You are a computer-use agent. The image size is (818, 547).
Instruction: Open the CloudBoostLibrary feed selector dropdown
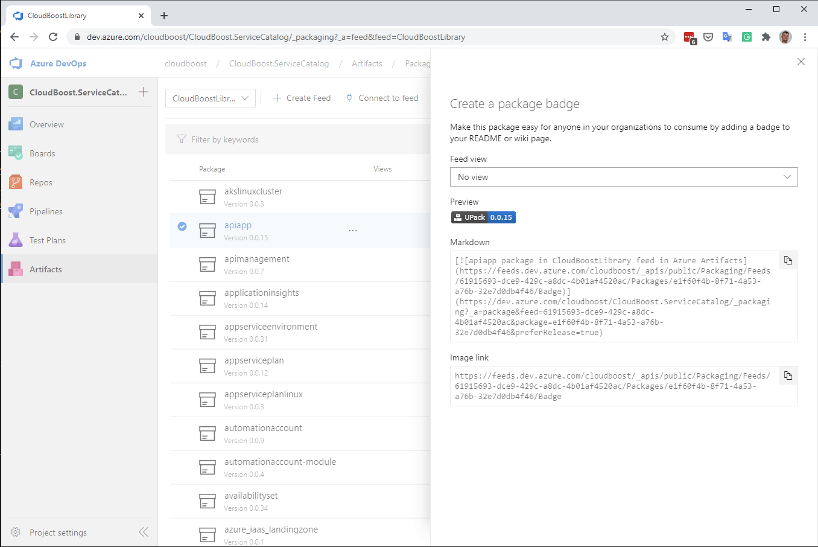(210, 98)
